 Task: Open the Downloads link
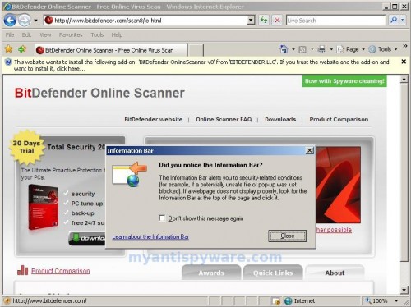(x=280, y=120)
